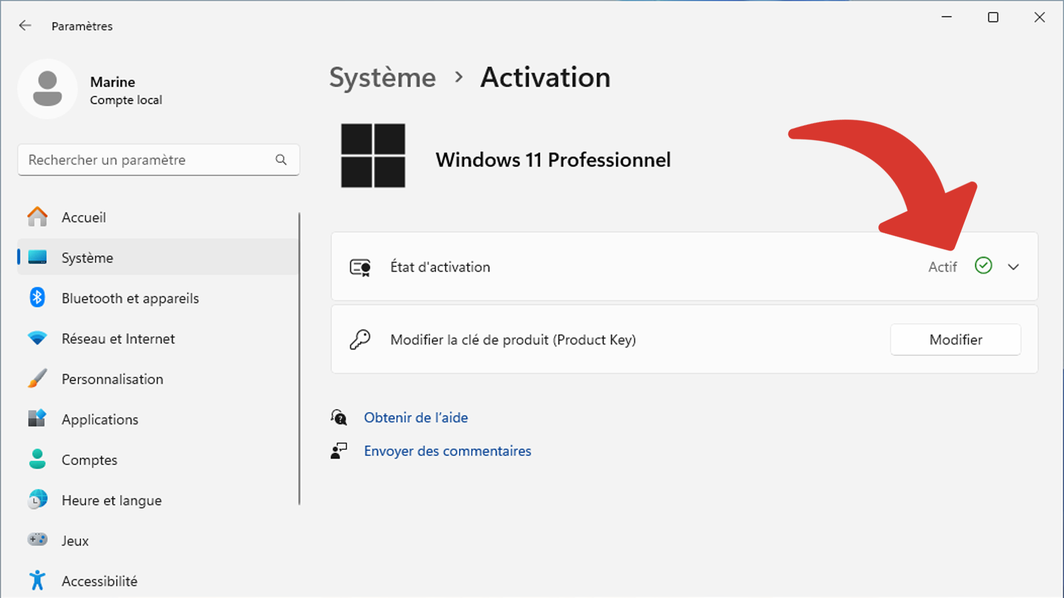Click the help icon beside Obtenir de l'aide
The height and width of the screenshot is (598, 1064).
click(x=339, y=417)
